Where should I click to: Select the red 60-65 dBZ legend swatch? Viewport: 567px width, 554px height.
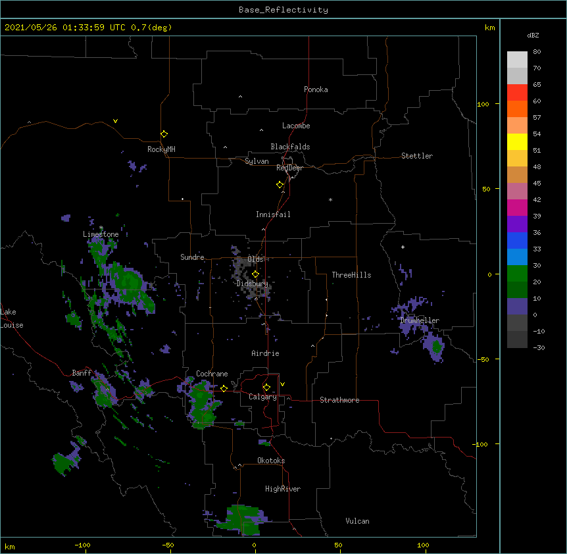517,92
